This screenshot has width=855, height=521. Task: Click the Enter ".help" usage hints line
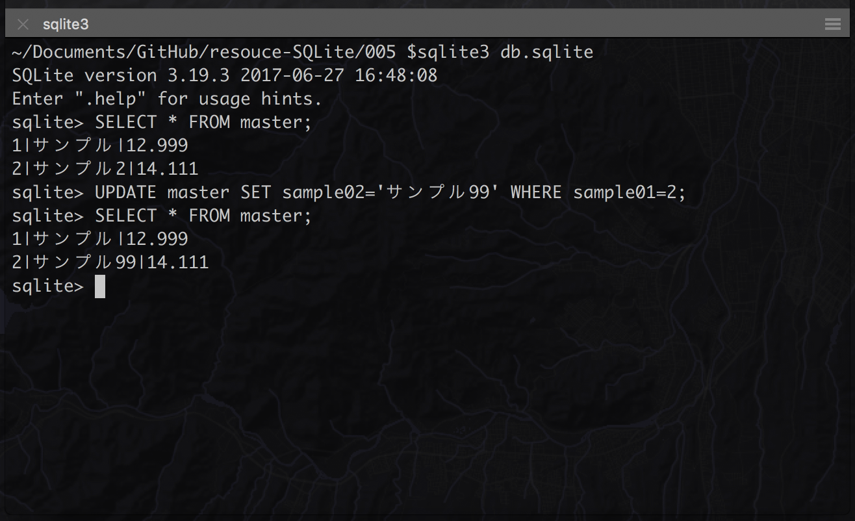coord(167,99)
